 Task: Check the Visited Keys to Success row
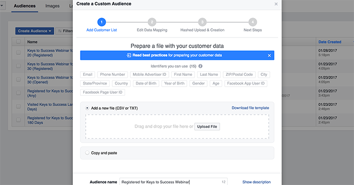[x=18, y=106]
